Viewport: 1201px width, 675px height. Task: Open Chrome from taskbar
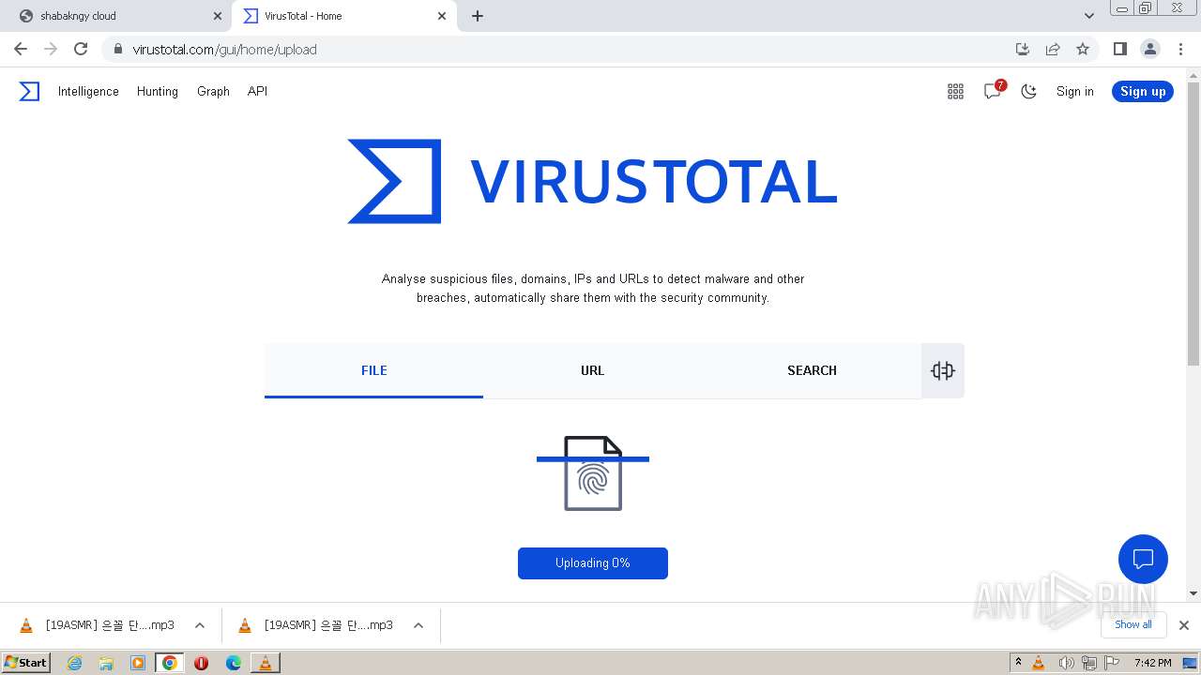click(x=170, y=663)
